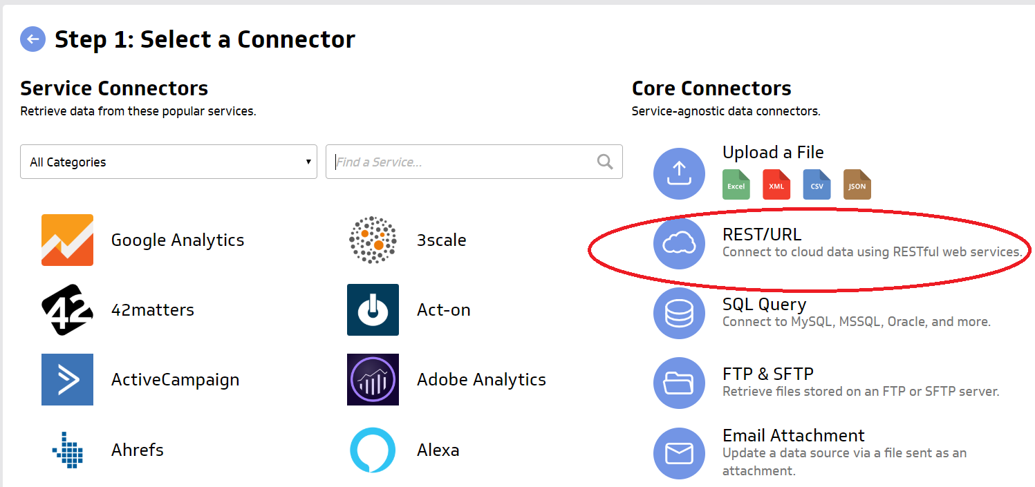Viewport: 1035px width, 487px height.
Task: Choose the 3scale connector label
Action: pos(442,240)
